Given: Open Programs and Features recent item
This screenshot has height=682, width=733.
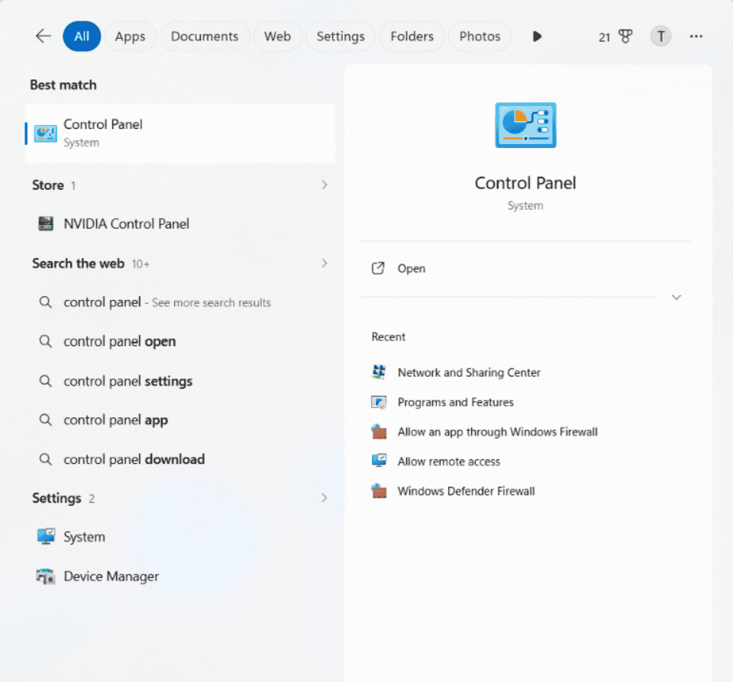Looking at the screenshot, I should pyautogui.click(x=455, y=402).
